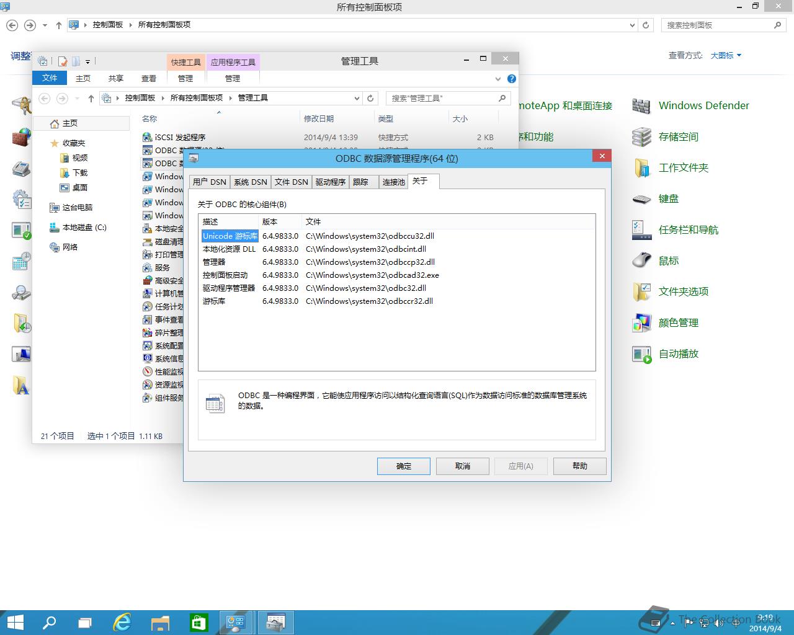Go back in Control Panel window
794x635 pixels.
(x=12, y=25)
